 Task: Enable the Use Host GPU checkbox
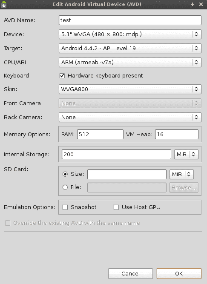tap(116, 207)
